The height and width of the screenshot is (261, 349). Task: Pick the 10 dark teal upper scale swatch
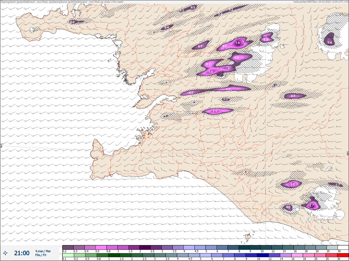[266, 247]
